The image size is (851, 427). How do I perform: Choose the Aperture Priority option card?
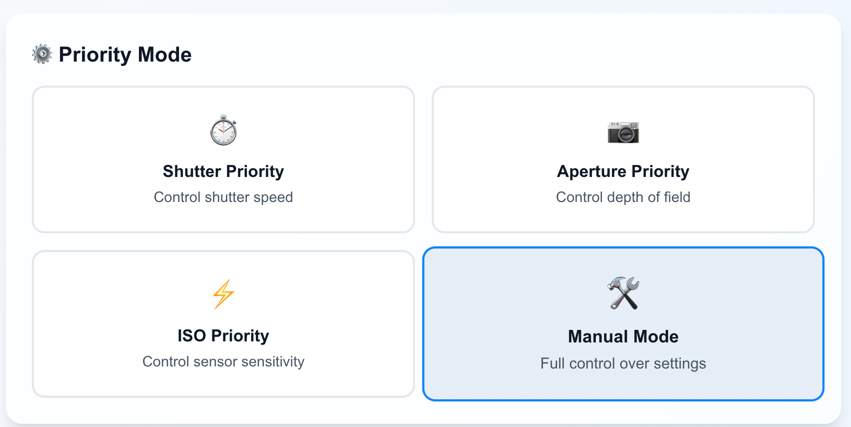click(623, 159)
